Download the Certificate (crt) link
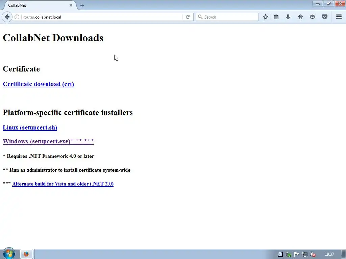 pos(39,84)
